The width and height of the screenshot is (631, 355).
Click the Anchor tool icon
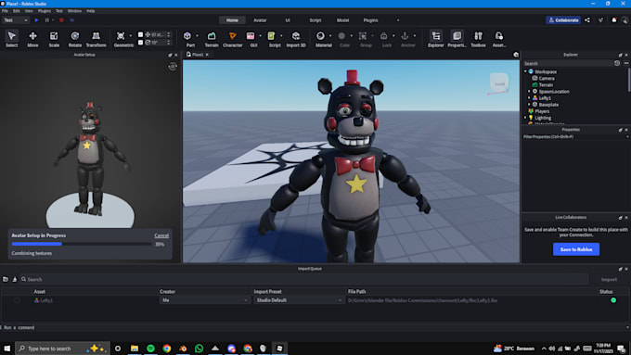coord(405,36)
